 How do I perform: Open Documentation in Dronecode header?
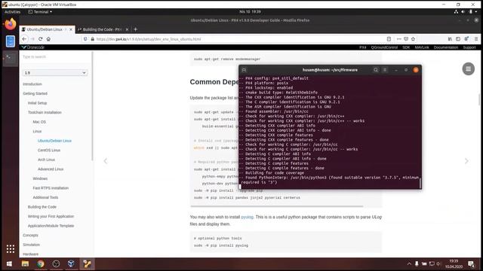446,47
